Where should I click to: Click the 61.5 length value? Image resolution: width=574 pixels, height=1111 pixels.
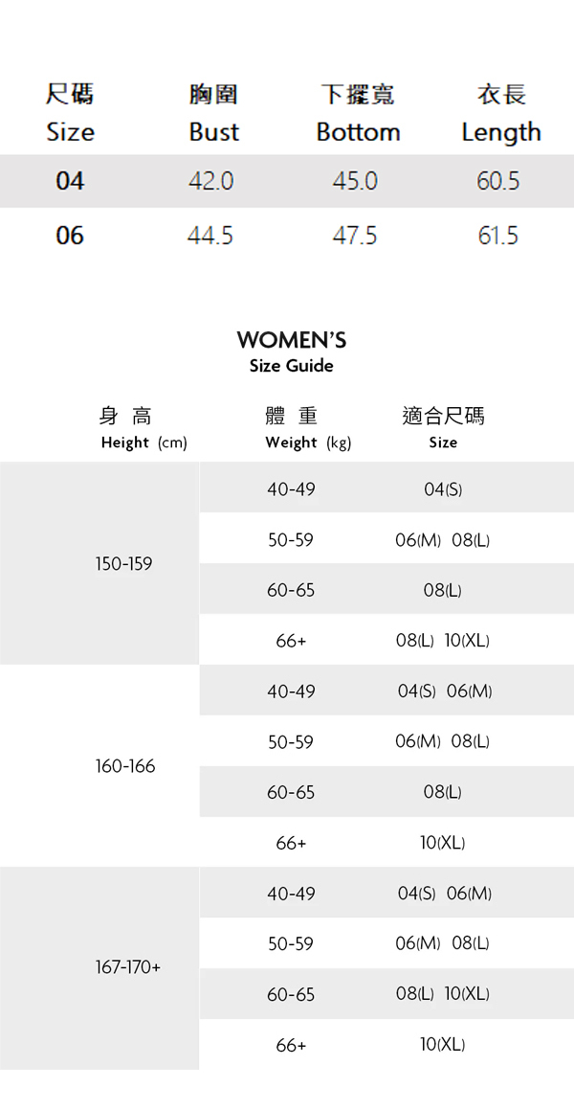tap(498, 236)
